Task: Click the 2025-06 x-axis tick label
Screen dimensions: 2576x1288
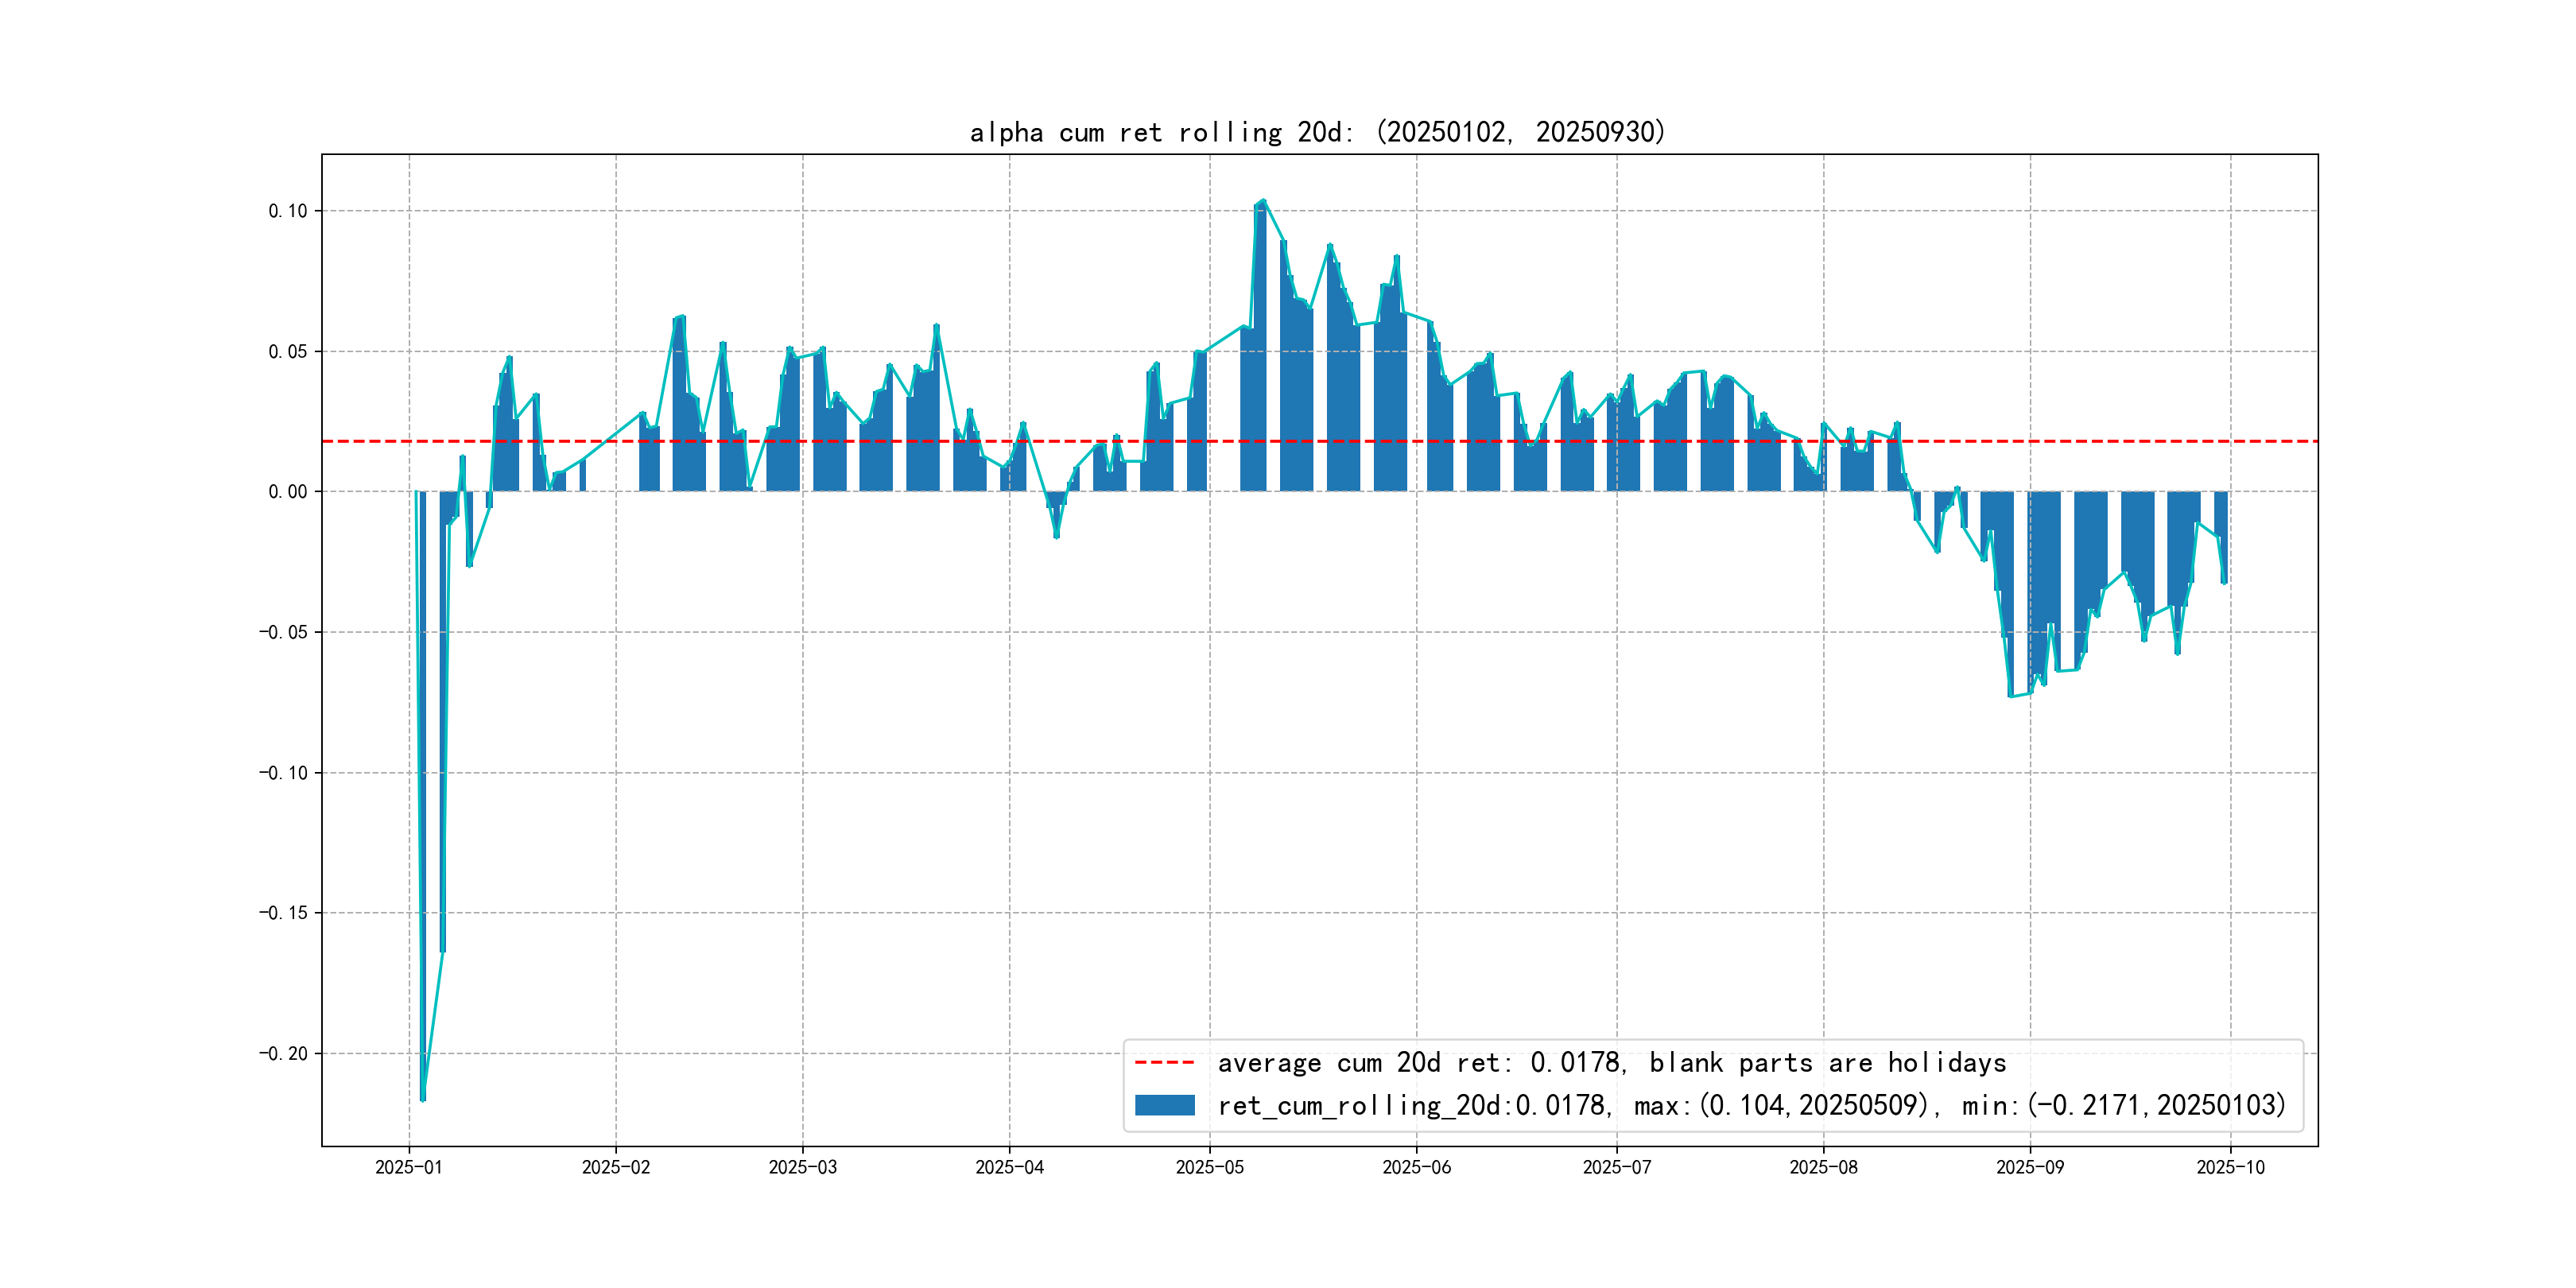Action: pos(1416,1167)
